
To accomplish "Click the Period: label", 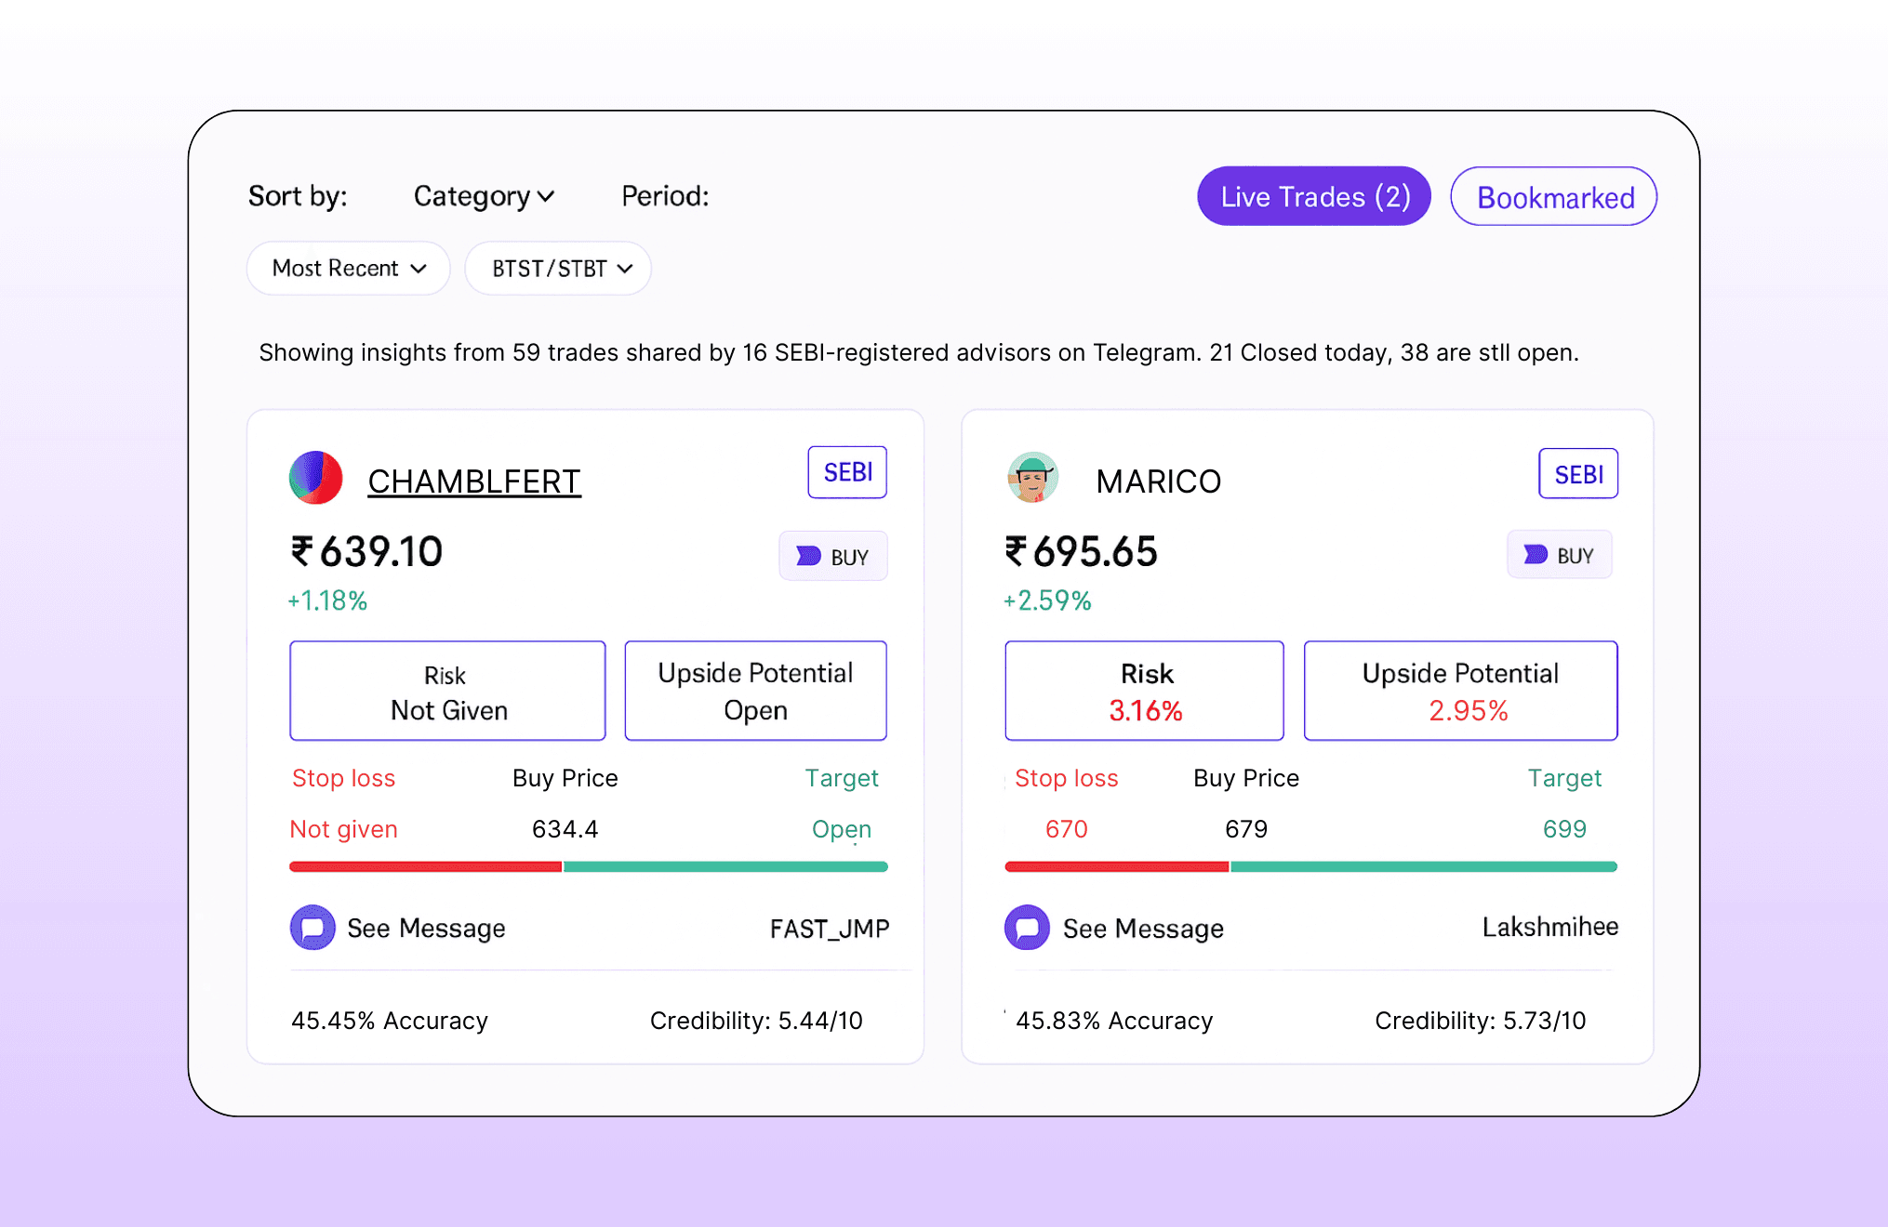I will coord(665,196).
